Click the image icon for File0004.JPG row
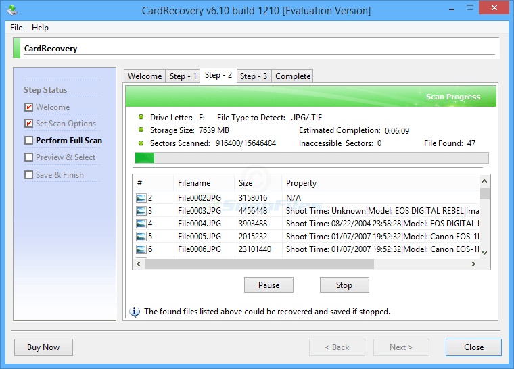This screenshot has width=514, height=369. click(x=141, y=224)
